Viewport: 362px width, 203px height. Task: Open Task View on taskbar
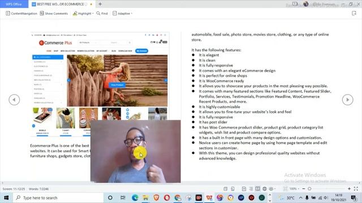coord(123,198)
